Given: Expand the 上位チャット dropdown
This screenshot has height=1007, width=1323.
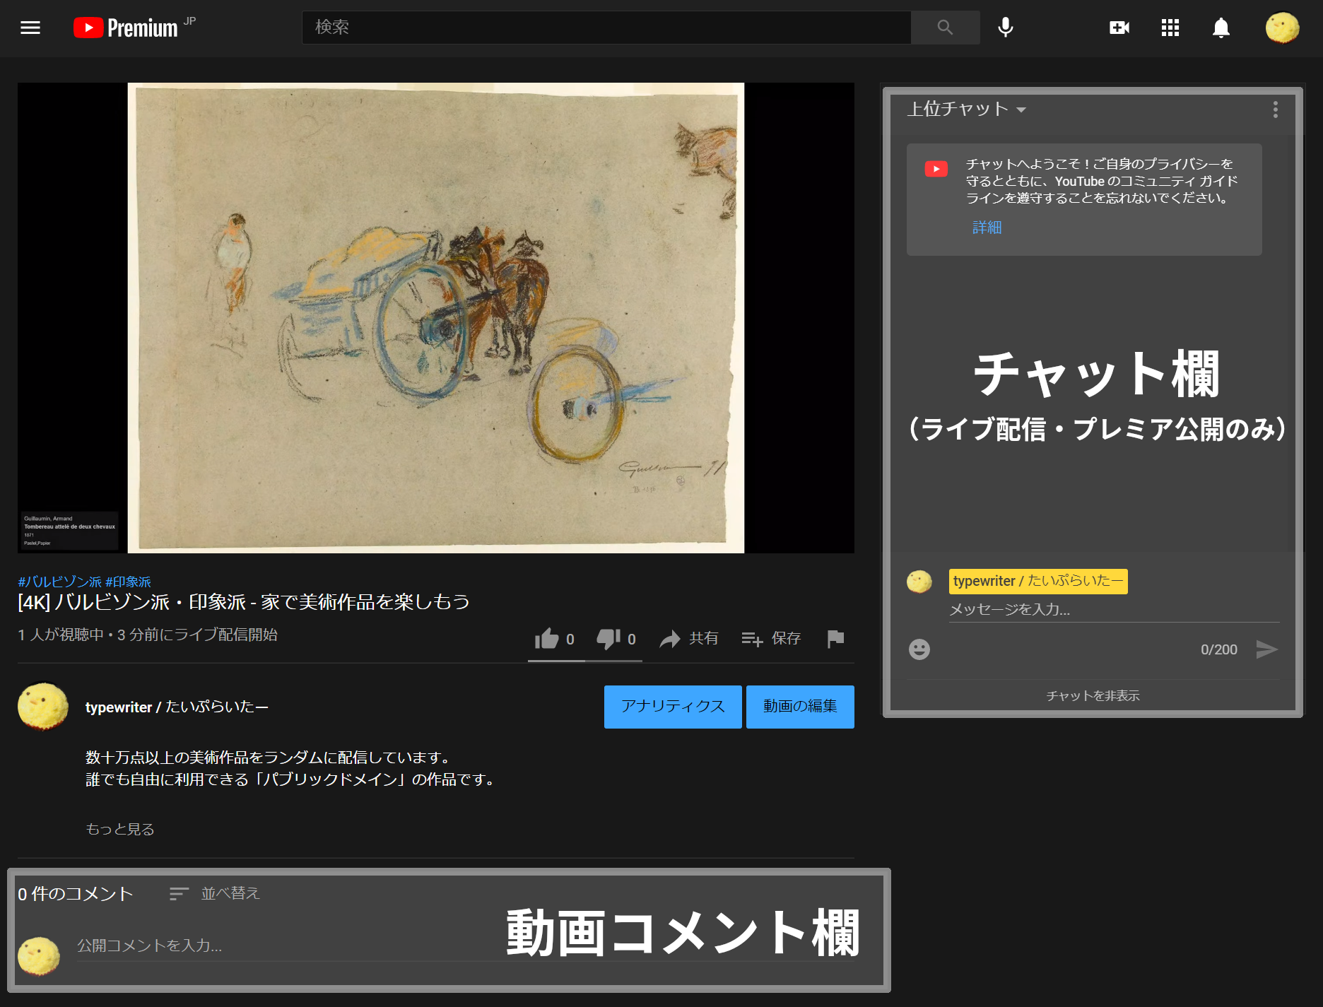Looking at the screenshot, I should [966, 109].
